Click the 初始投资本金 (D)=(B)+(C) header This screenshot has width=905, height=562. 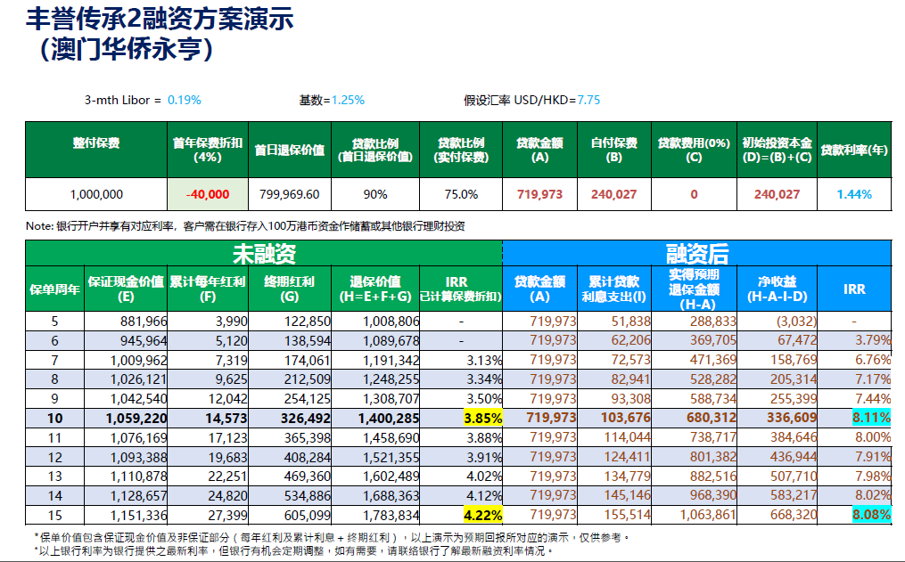(x=777, y=150)
